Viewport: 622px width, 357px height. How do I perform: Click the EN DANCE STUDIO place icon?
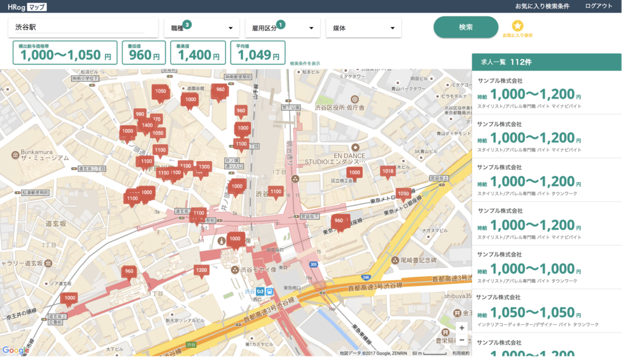[355, 147]
